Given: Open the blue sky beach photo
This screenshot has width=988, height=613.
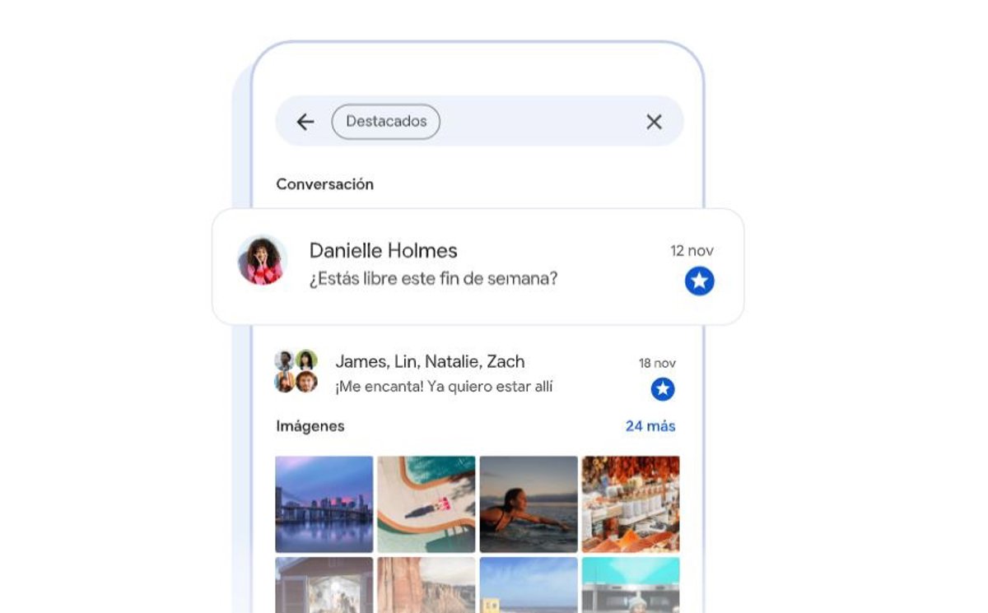Looking at the screenshot, I should coord(529,585).
